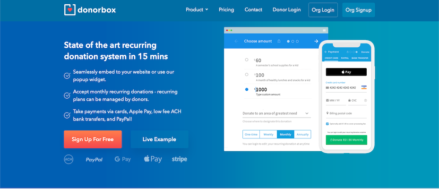439x189 pixels.
Task: Select the $60 donation radio button
Action: 247,60
